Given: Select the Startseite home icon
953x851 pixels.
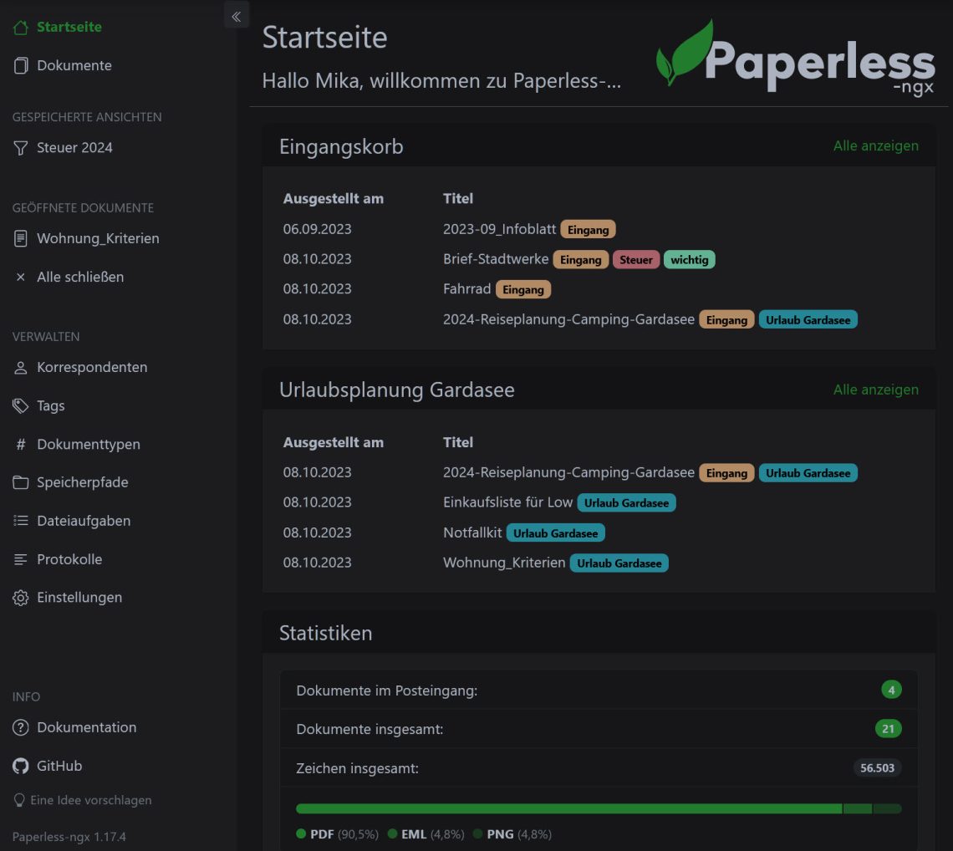Looking at the screenshot, I should coord(19,27).
